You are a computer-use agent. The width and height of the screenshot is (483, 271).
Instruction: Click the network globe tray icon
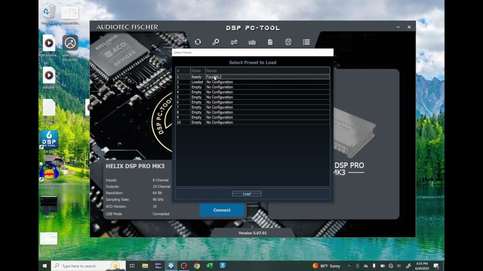[x=391, y=266]
